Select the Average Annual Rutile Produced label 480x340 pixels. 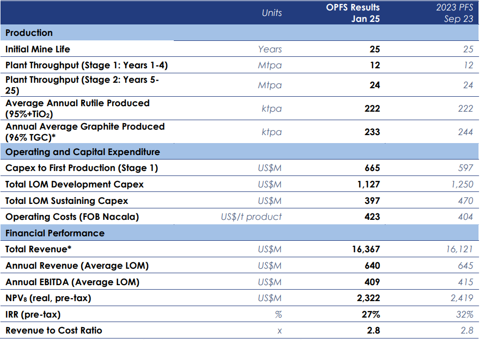(78, 109)
